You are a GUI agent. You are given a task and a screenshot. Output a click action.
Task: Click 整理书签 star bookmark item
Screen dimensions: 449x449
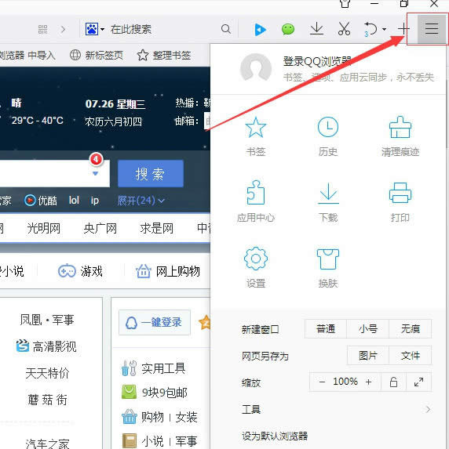164,55
